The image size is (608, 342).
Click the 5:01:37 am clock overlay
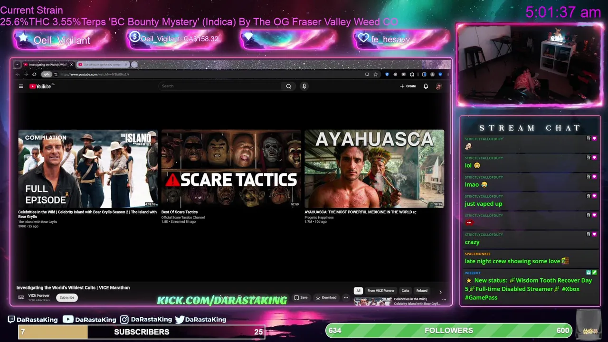563,12
